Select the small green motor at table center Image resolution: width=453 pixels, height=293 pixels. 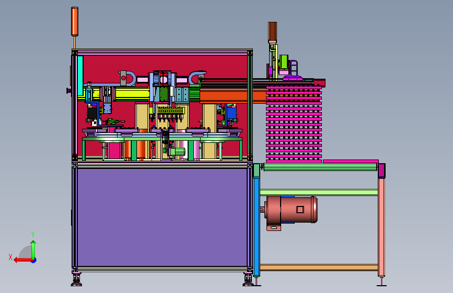[178, 151]
